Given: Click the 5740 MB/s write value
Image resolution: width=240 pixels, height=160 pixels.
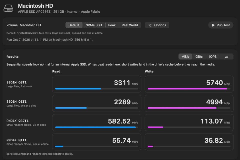Looking at the screenshot, I should pyautogui.click(x=218, y=83).
